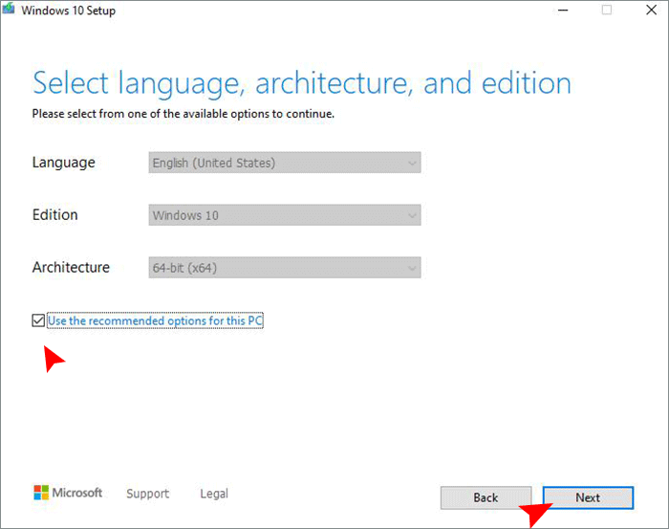This screenshot has height=529, width=669.
Task: Uncheck the recommended options checkbox
Action: click(38, 320)
